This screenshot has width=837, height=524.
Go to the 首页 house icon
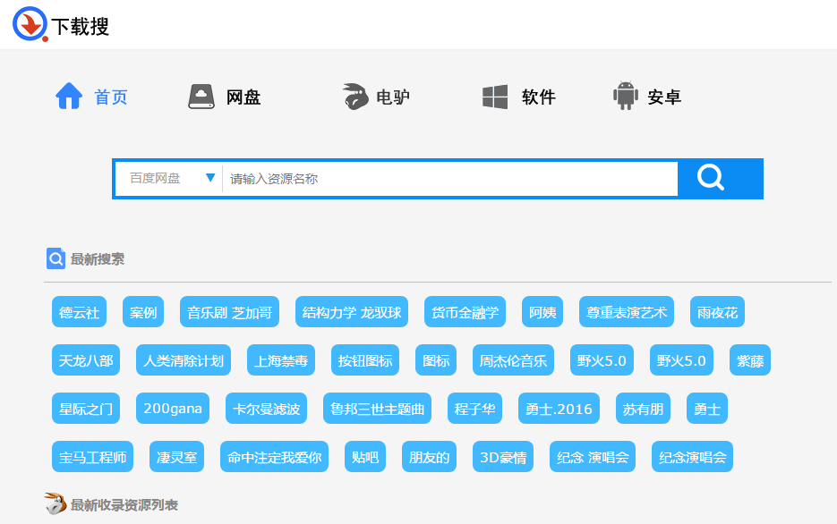tap(69, 96)
